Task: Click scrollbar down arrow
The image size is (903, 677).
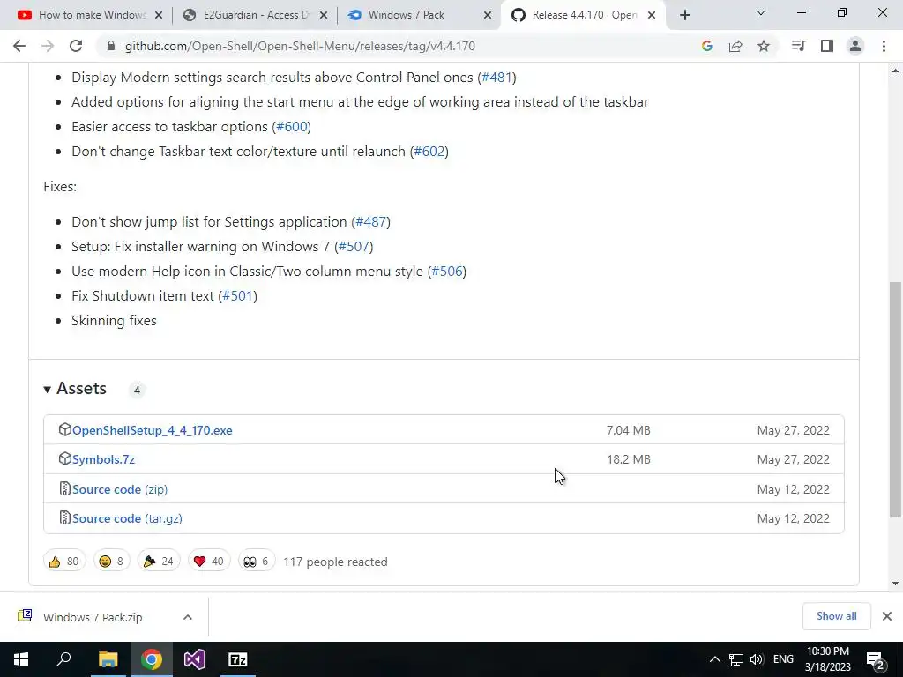Action: click(x=895, y=584)
